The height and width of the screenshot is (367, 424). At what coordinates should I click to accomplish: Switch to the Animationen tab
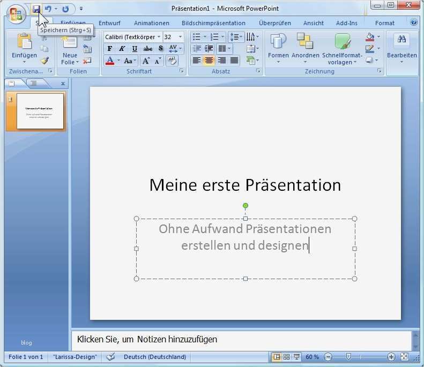tap(151, 23)
